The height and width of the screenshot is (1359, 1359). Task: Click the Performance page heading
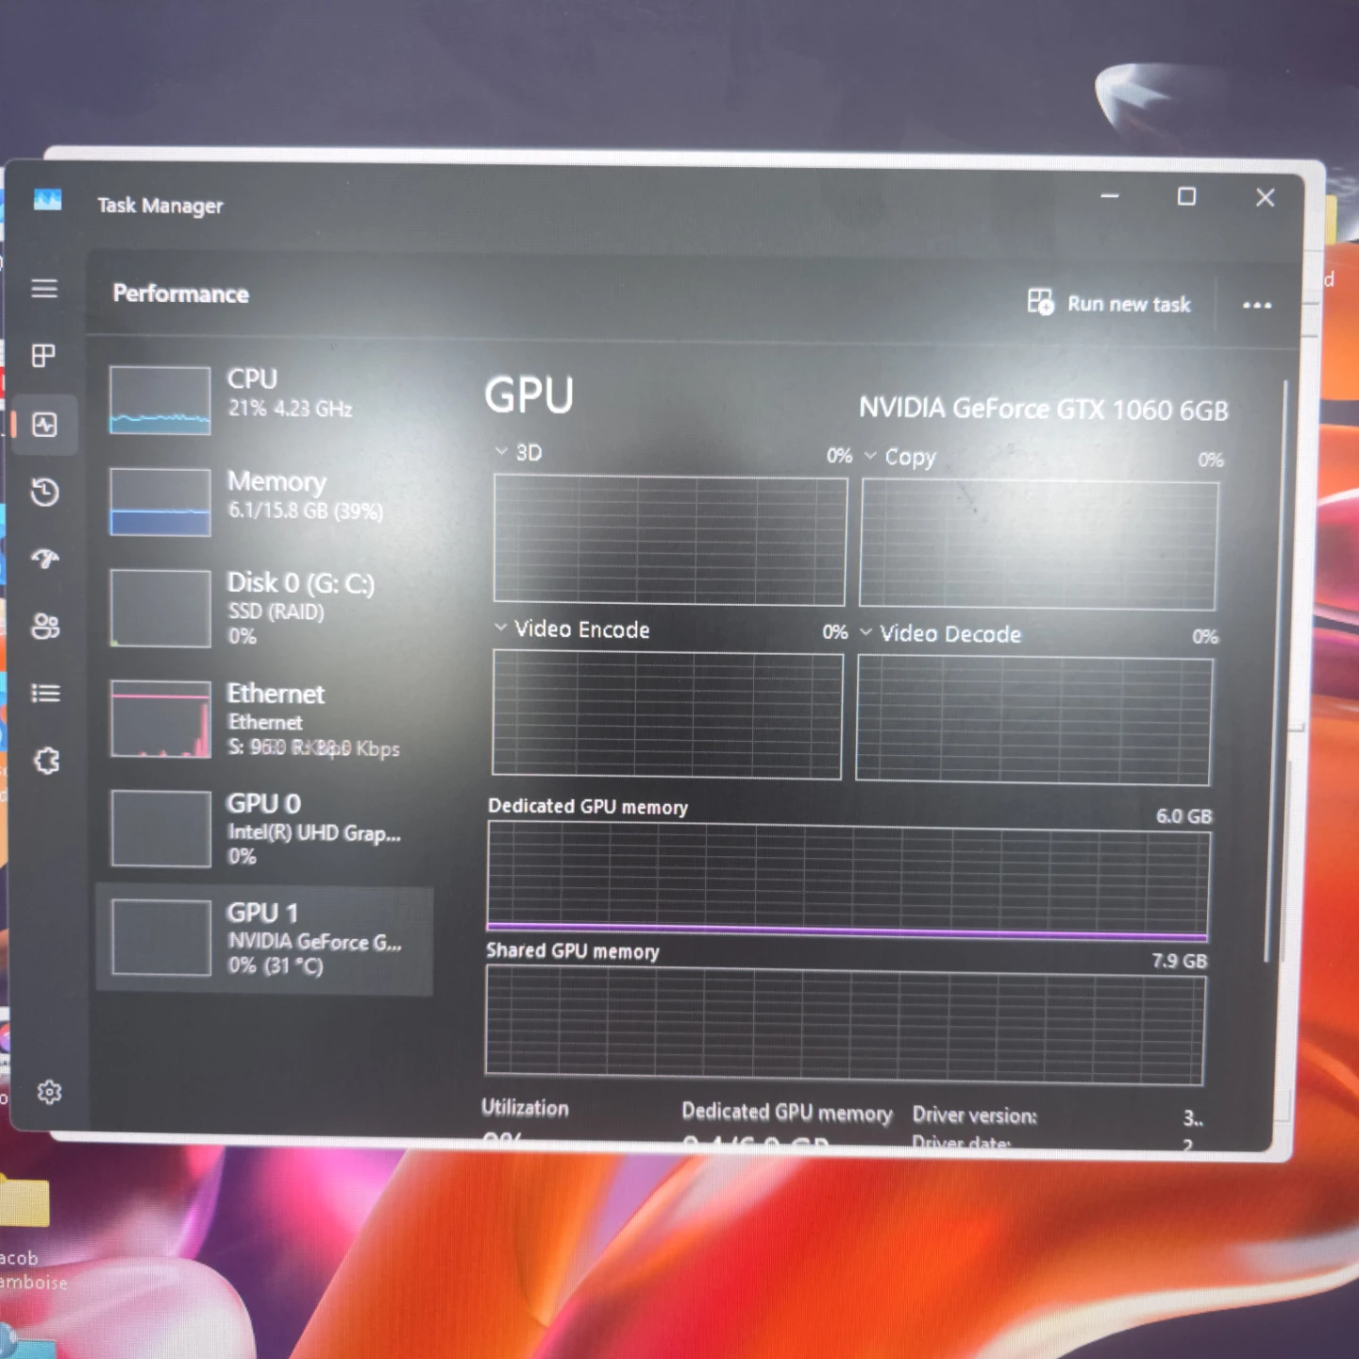coord(180,294)
